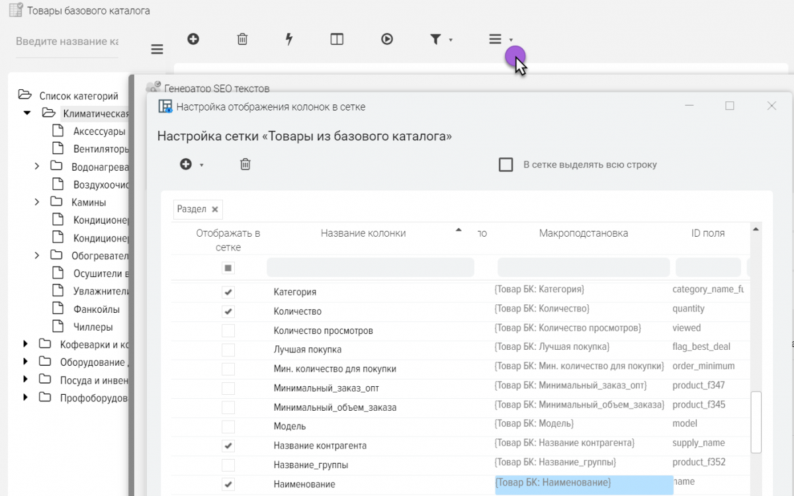Click the hamburger menu beside category search
The image size is (794, 496).
point(157,50)
